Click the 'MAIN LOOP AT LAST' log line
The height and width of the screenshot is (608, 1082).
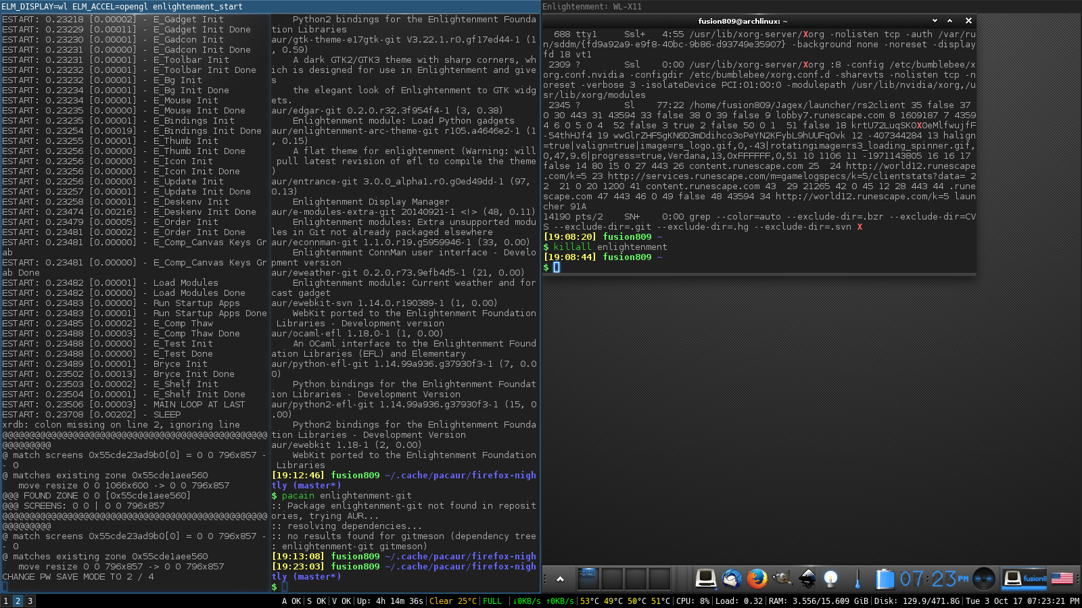point(124,404)
